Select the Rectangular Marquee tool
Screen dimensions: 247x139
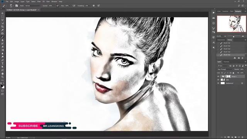pyautogui.click(x=2, y=17)
